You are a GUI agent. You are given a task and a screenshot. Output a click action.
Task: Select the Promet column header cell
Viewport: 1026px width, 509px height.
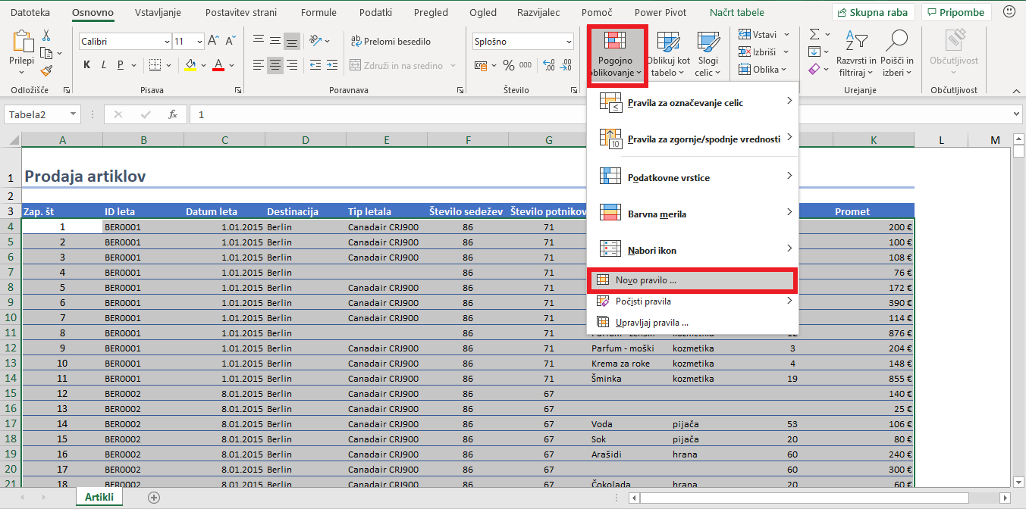[874, 211]
